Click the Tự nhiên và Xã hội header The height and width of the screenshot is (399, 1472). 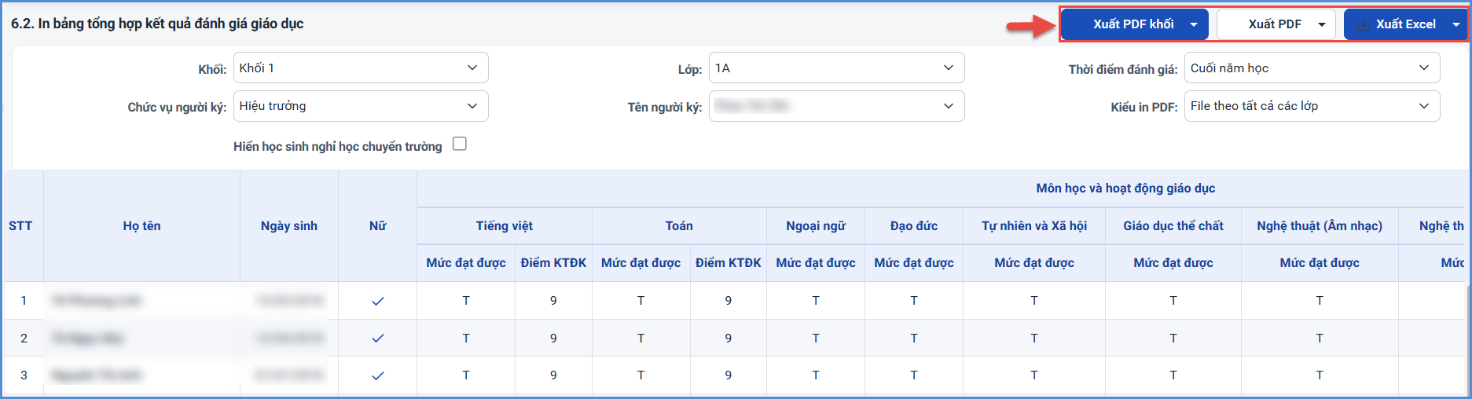coord(1034,226)
